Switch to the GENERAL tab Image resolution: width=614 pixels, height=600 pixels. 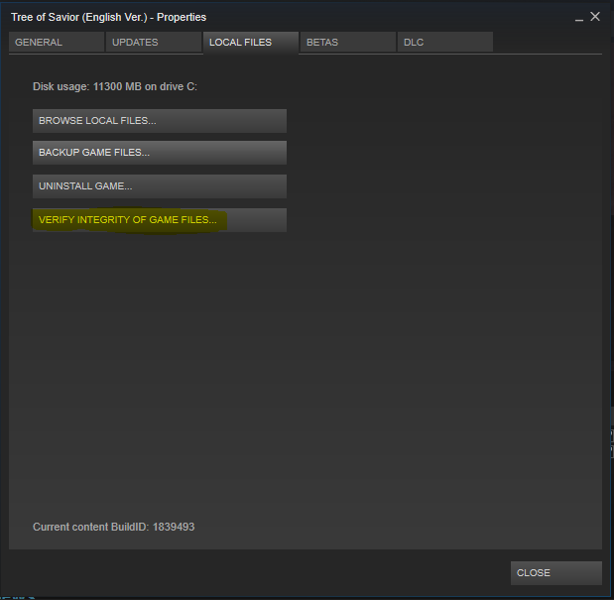56,43
